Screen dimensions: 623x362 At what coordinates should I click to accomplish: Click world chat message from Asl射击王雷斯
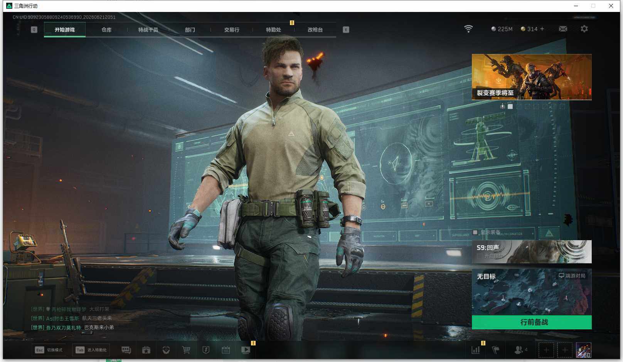72,318
